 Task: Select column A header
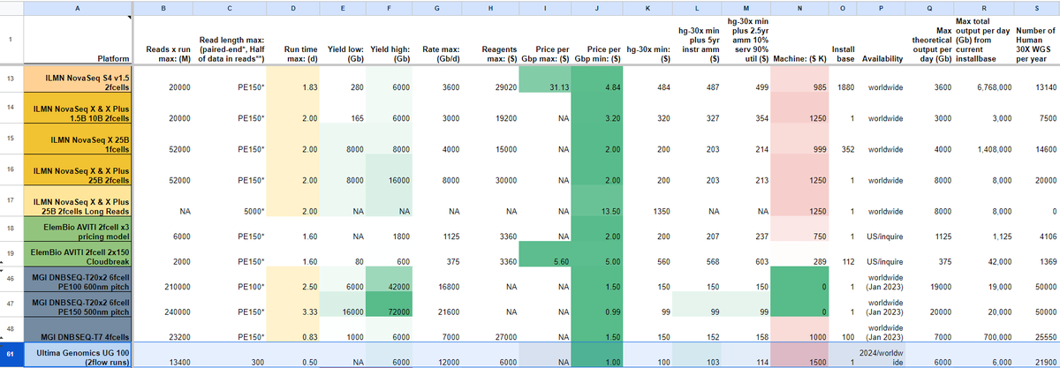point(78,7)
